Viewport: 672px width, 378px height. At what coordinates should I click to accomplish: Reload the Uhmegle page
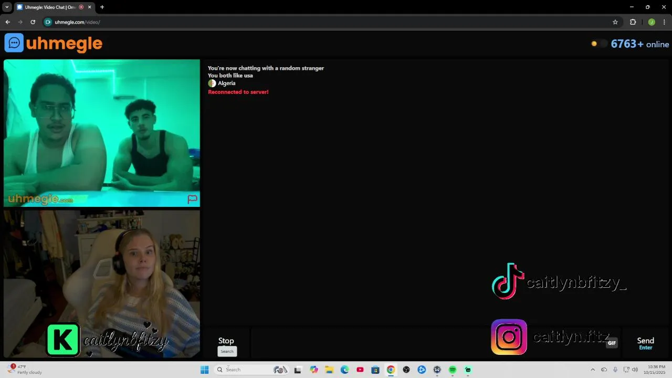[33, 22]
